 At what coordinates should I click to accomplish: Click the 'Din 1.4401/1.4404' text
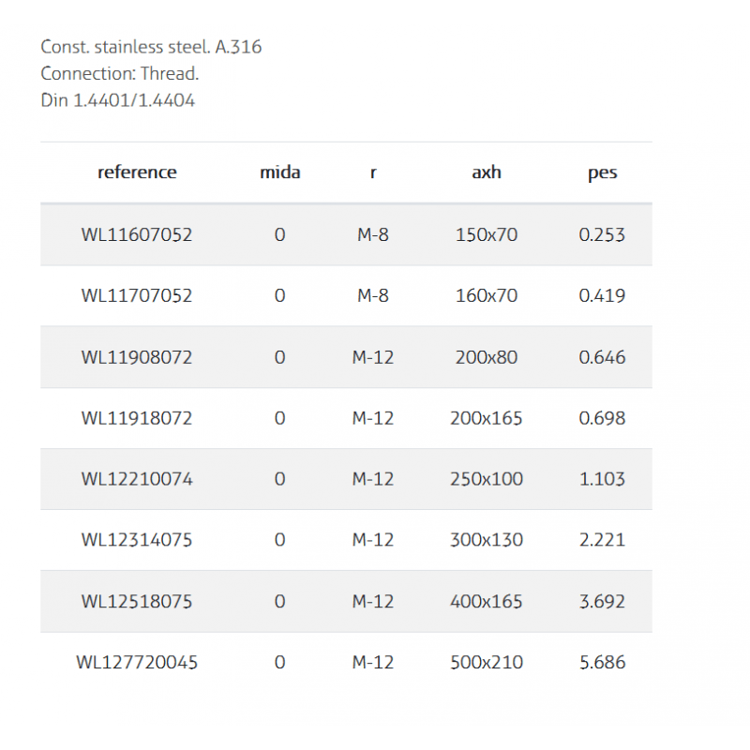point(118,100)
